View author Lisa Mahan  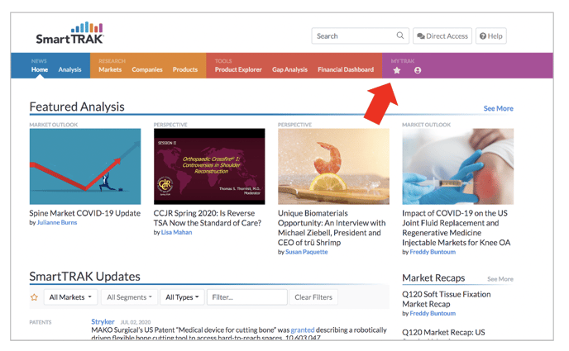177,232
